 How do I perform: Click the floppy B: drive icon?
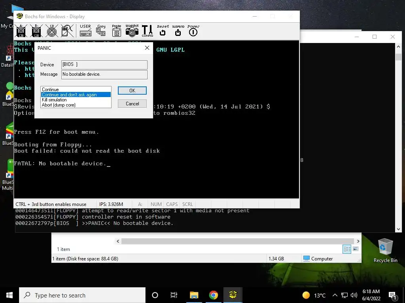tap(36, 31)
